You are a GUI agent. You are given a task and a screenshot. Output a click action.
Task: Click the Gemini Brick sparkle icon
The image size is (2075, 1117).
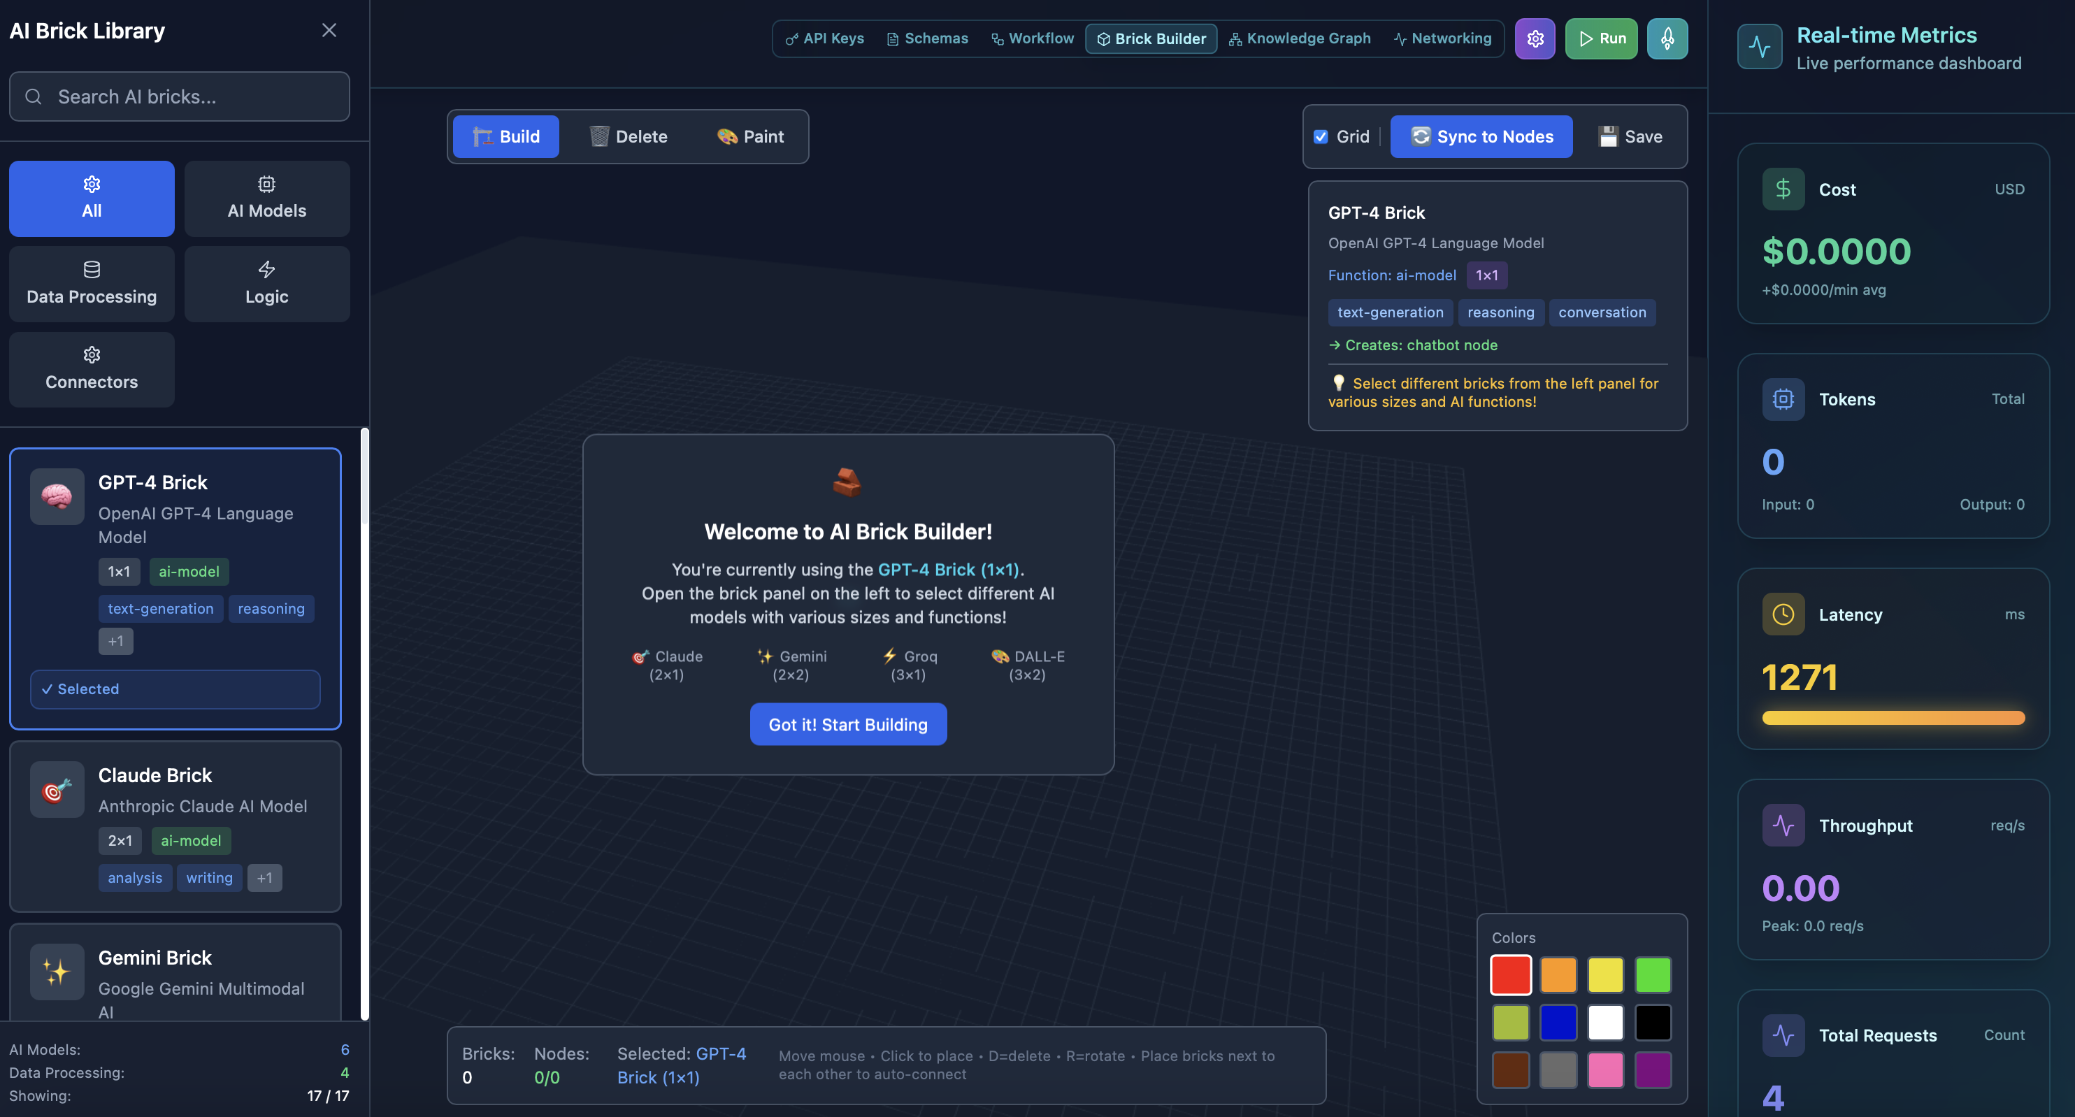coord(57,971)
